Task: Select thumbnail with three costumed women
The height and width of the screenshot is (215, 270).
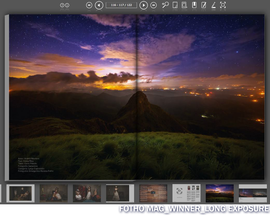Action: [x=87, y=193]
